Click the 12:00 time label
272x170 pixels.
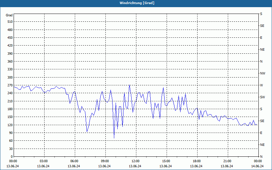pos(135,161)
